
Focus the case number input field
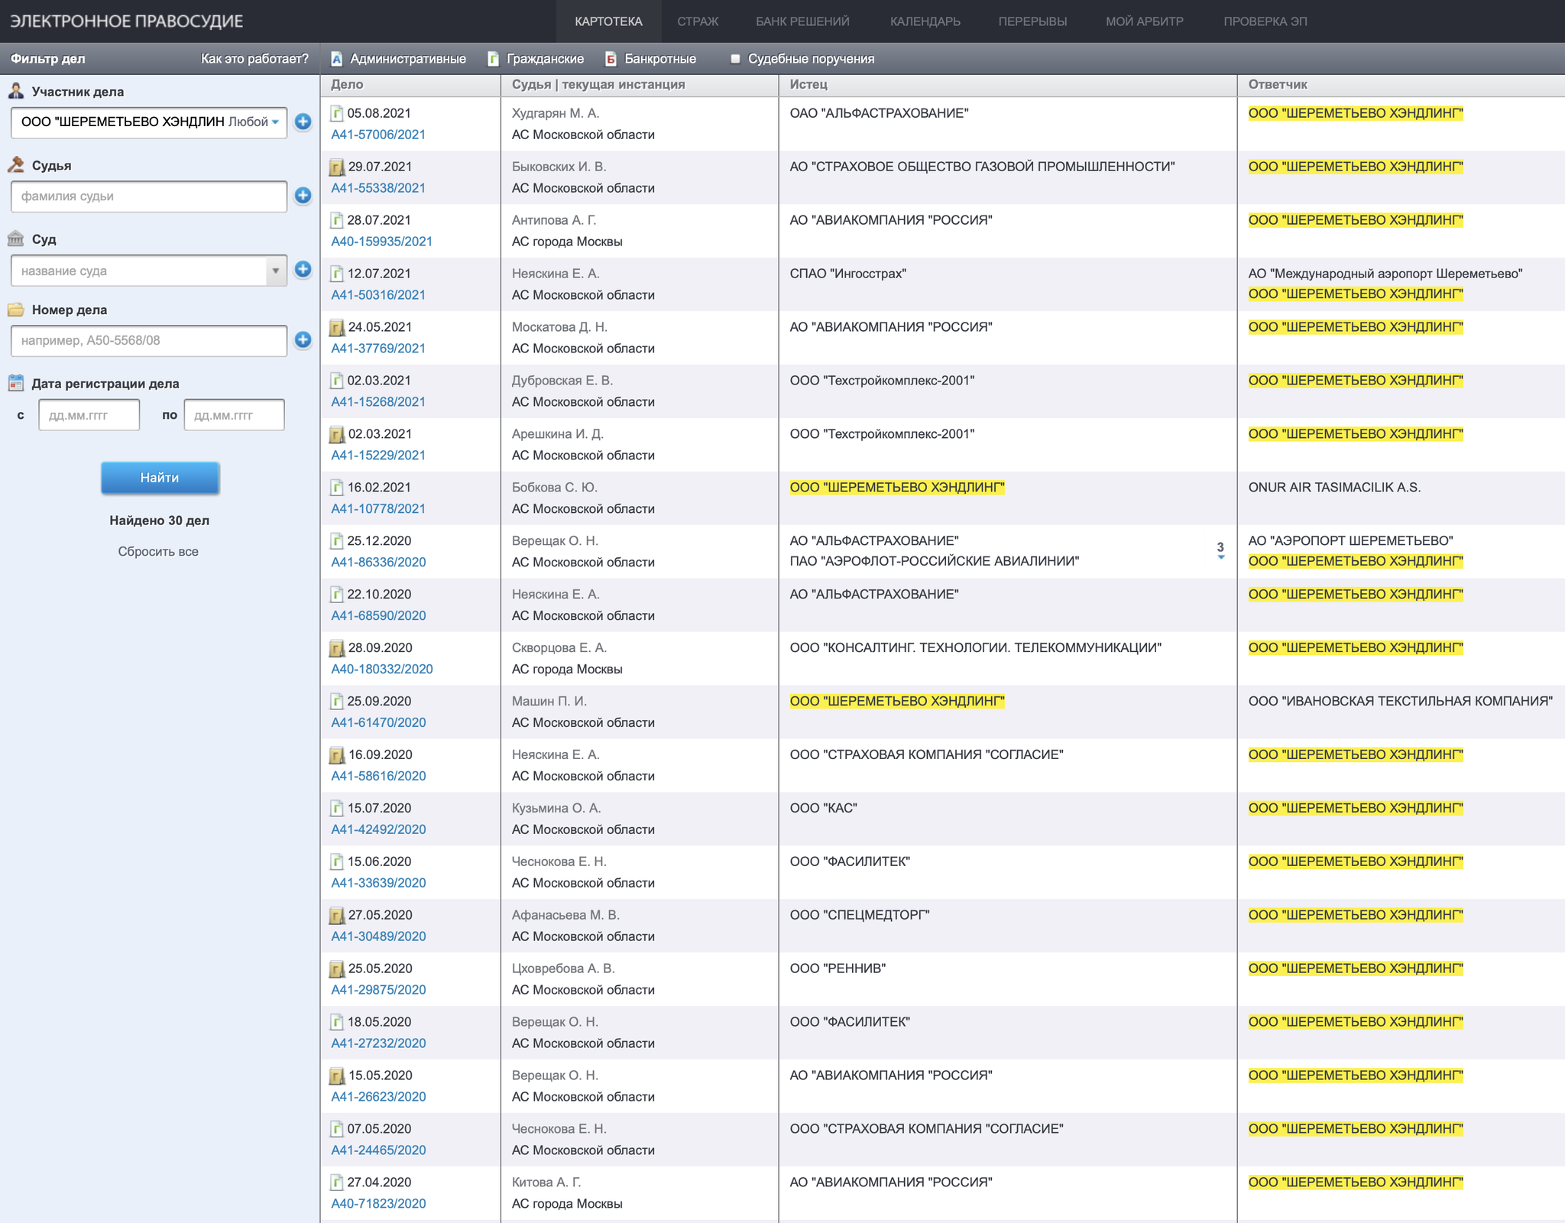coord(149,340)
